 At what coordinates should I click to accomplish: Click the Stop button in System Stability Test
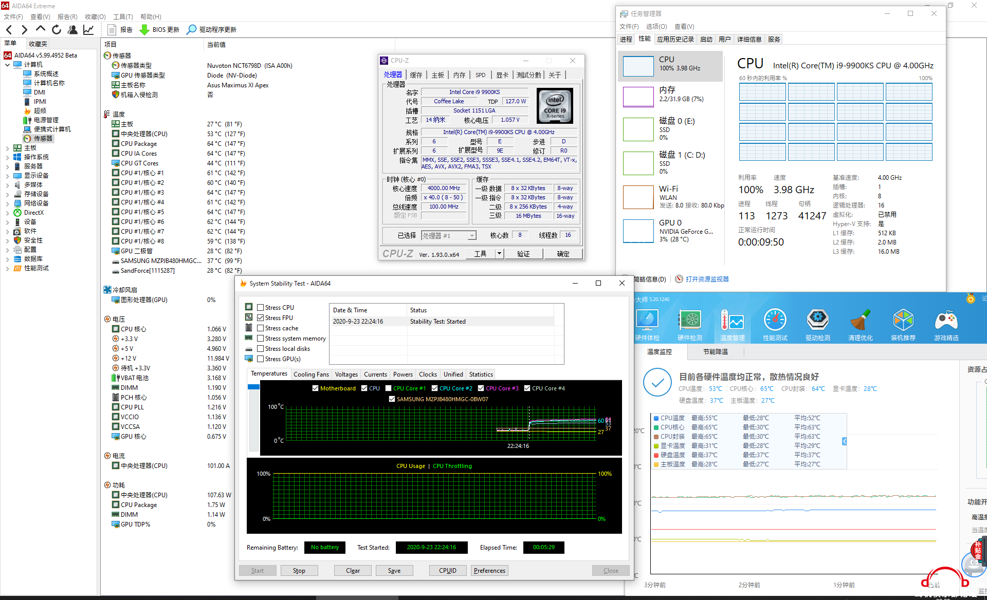298,570
